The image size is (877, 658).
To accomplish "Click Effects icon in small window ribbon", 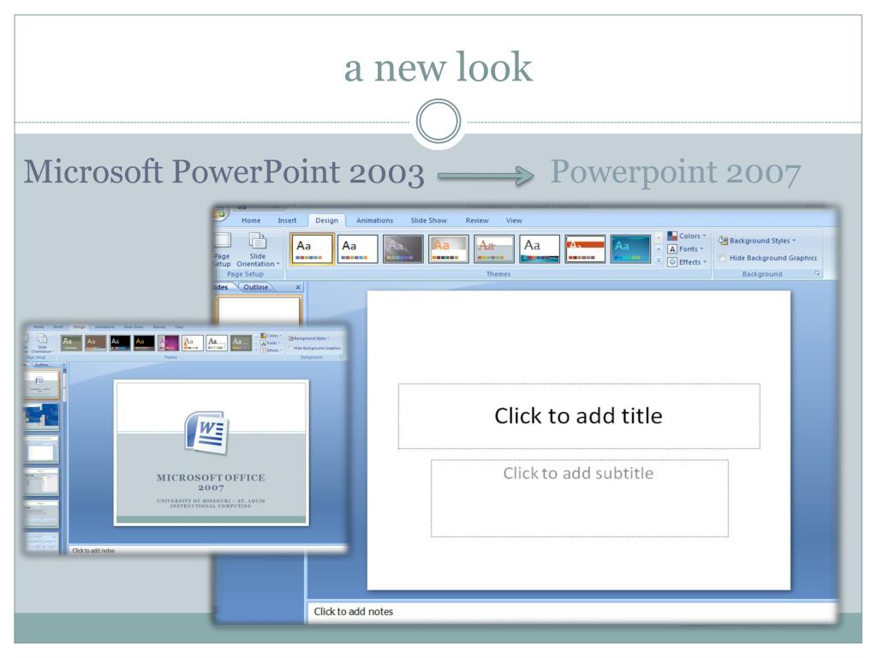I will [264, 350].
